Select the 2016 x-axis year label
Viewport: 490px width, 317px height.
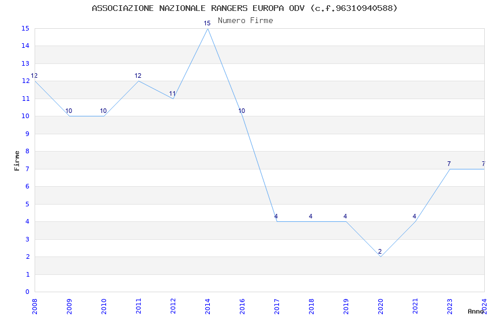[x=242, y=306]
